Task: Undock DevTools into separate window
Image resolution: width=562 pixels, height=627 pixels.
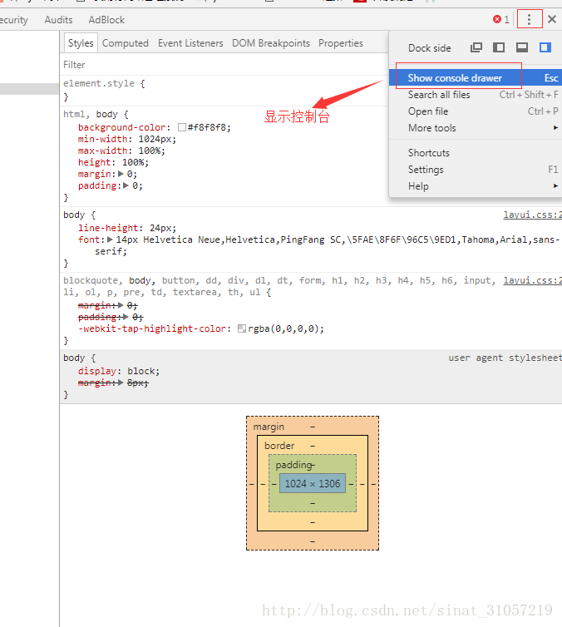Action: pyautogui.click(x=476, y=47)
